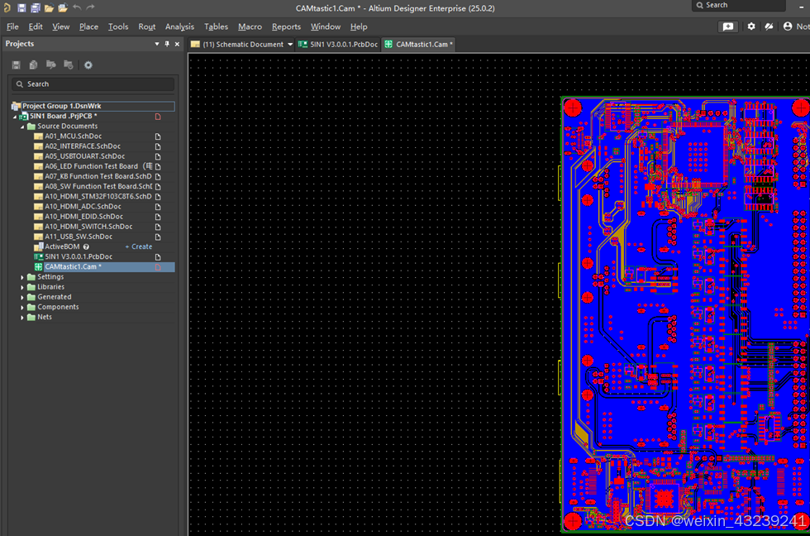
Task: Open the Tools menu
Action: 117,26
